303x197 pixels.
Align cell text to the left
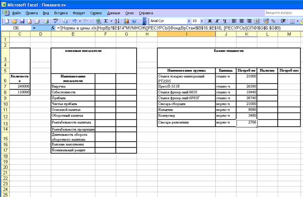tap(234, 21)
